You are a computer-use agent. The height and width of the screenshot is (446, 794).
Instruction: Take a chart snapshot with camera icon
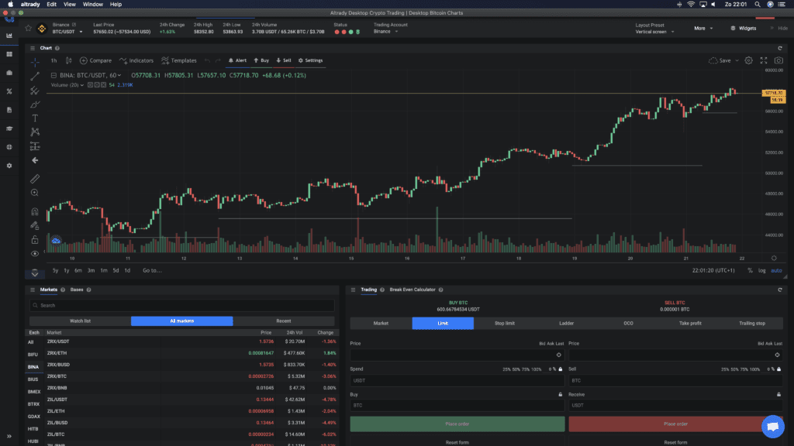click(778, 60)
